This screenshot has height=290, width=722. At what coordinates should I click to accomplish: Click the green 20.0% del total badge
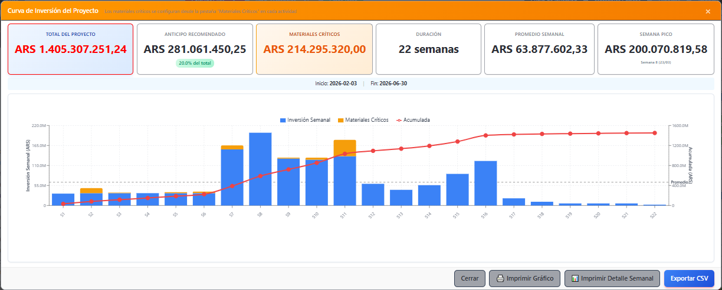[195, 63]
